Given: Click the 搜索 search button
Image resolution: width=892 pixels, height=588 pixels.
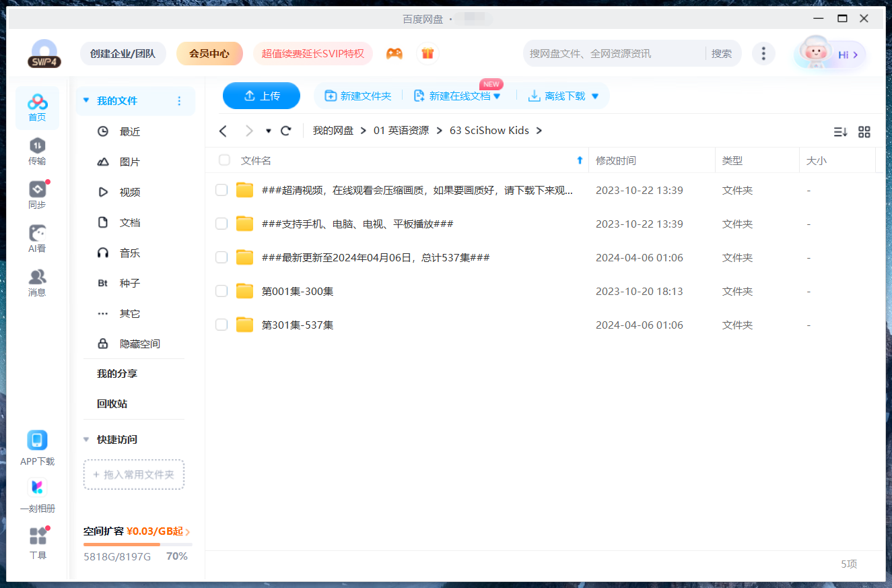Looking at the screenshot, I should [x=722, y=53].
